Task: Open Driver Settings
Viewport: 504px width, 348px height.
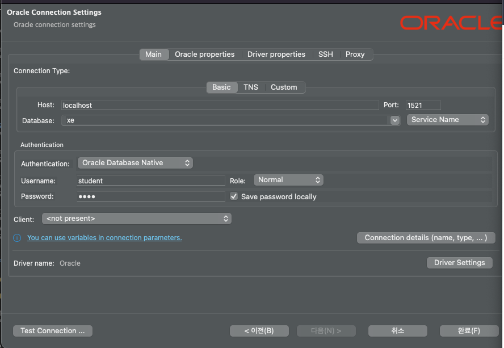Action: tap(459, 263)
